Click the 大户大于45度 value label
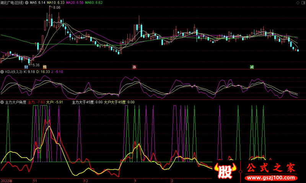 pos(119,102)
